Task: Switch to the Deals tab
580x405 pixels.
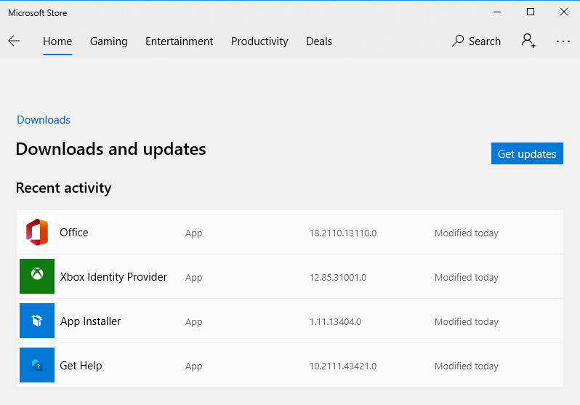Action: point(319,41)
